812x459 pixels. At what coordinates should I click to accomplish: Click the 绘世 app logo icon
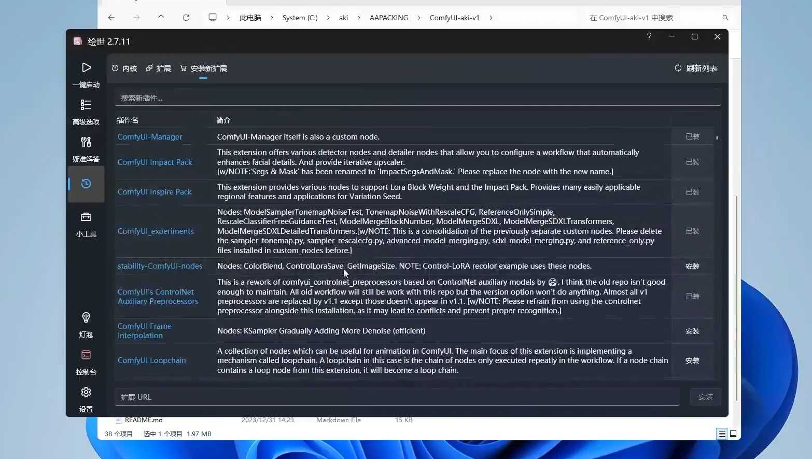click(78, 41)
